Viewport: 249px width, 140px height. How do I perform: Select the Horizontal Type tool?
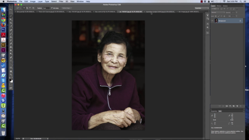coord(11,61)
